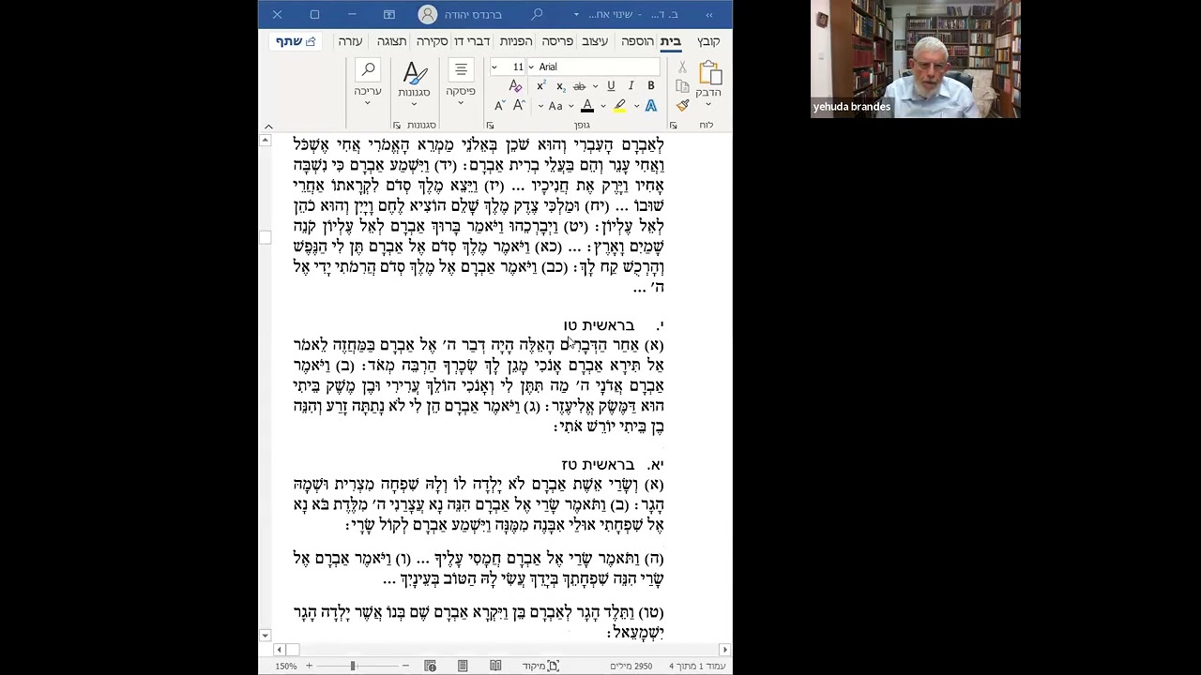This screenshot has width=1201, height=675.
Task: Click the Paste clipboard icon
Action: tap(709, 73)
